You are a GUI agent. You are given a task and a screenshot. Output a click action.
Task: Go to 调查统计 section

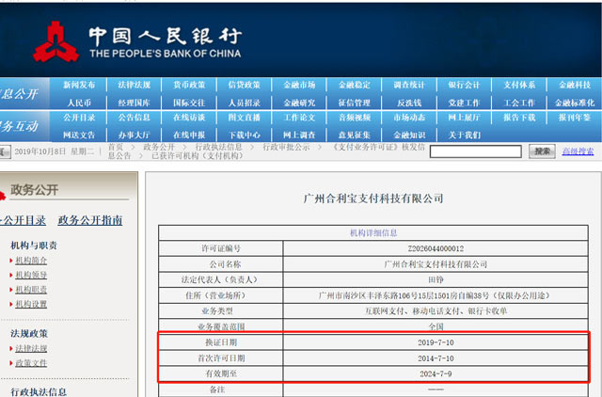pos(409,85)
